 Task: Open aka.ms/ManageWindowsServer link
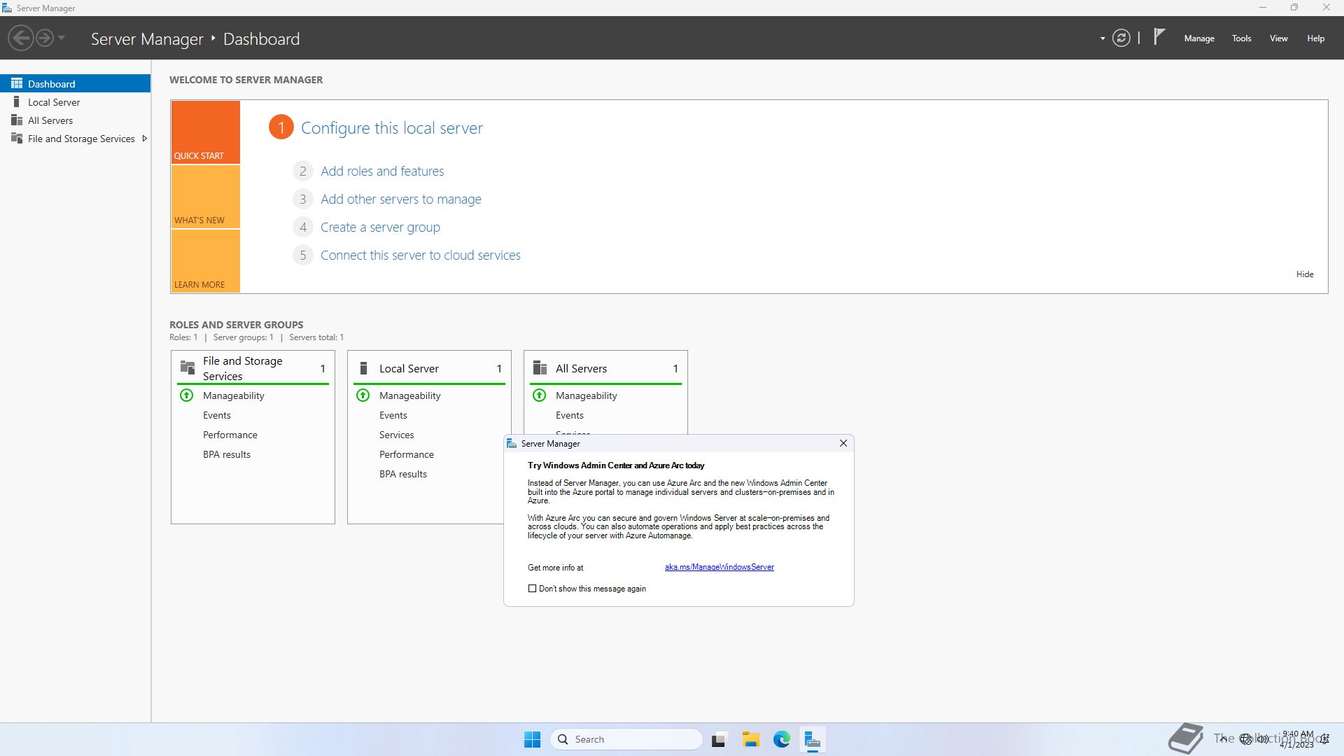tap(719, 567)
